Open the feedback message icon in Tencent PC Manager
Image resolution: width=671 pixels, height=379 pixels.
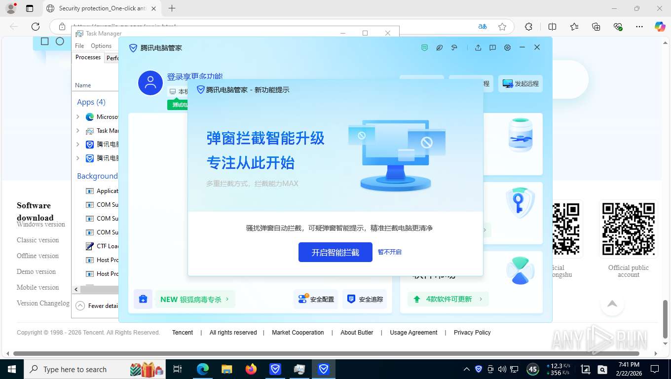492,48
